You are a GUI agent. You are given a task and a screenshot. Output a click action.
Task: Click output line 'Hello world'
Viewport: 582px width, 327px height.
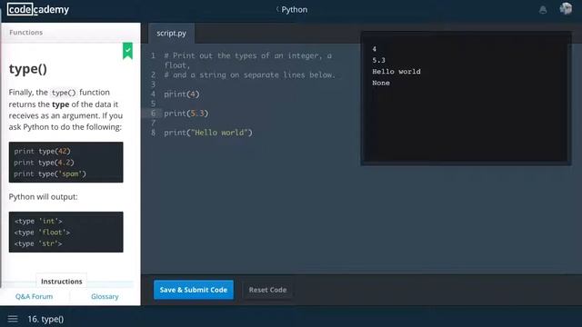pyautogui.click(x=396, y=72)
